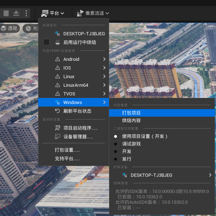Click the perspective cube icon in viewport
The image size is (216, 216).
pyautogui.click(x=4, y=28)
